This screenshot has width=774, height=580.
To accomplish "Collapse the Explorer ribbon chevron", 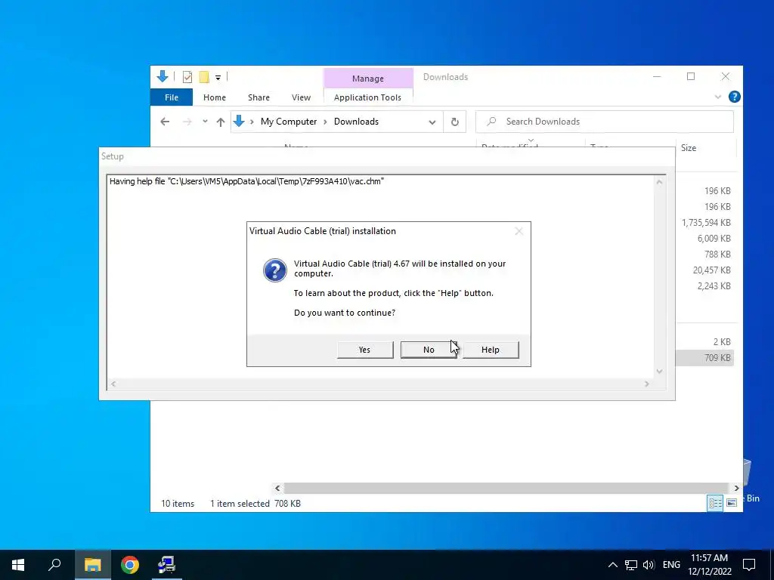I will [x=718, y=97].
